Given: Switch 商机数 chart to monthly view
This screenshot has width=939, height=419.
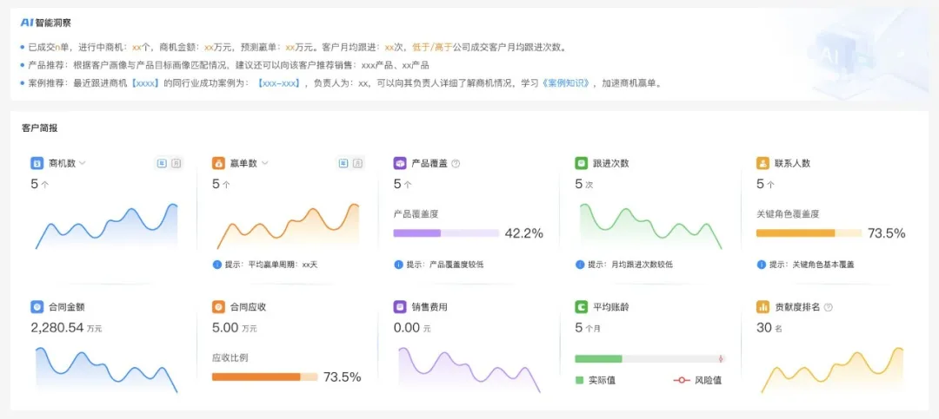Looking at the screenshot, I should click(x=176, y=163).
